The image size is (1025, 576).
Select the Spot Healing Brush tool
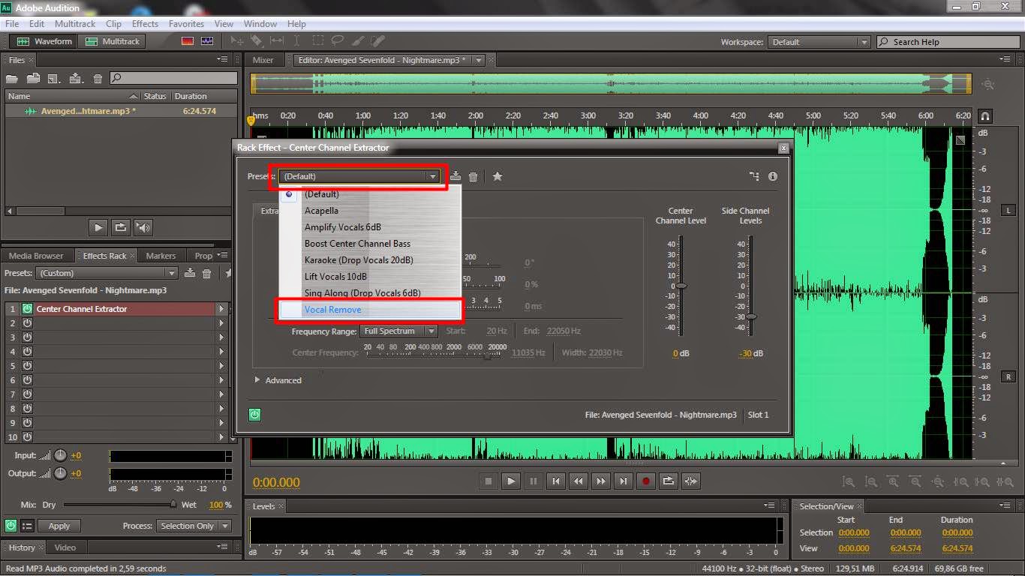[x=377, y=41]
